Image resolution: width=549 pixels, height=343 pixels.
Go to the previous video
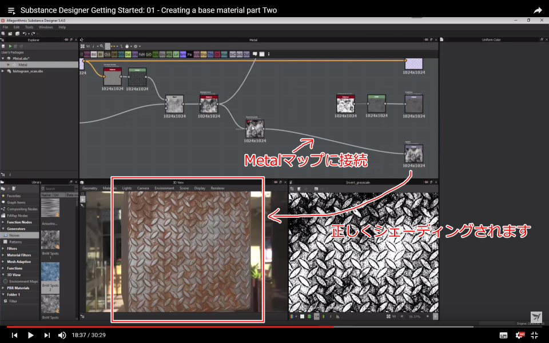click(14, 336)
